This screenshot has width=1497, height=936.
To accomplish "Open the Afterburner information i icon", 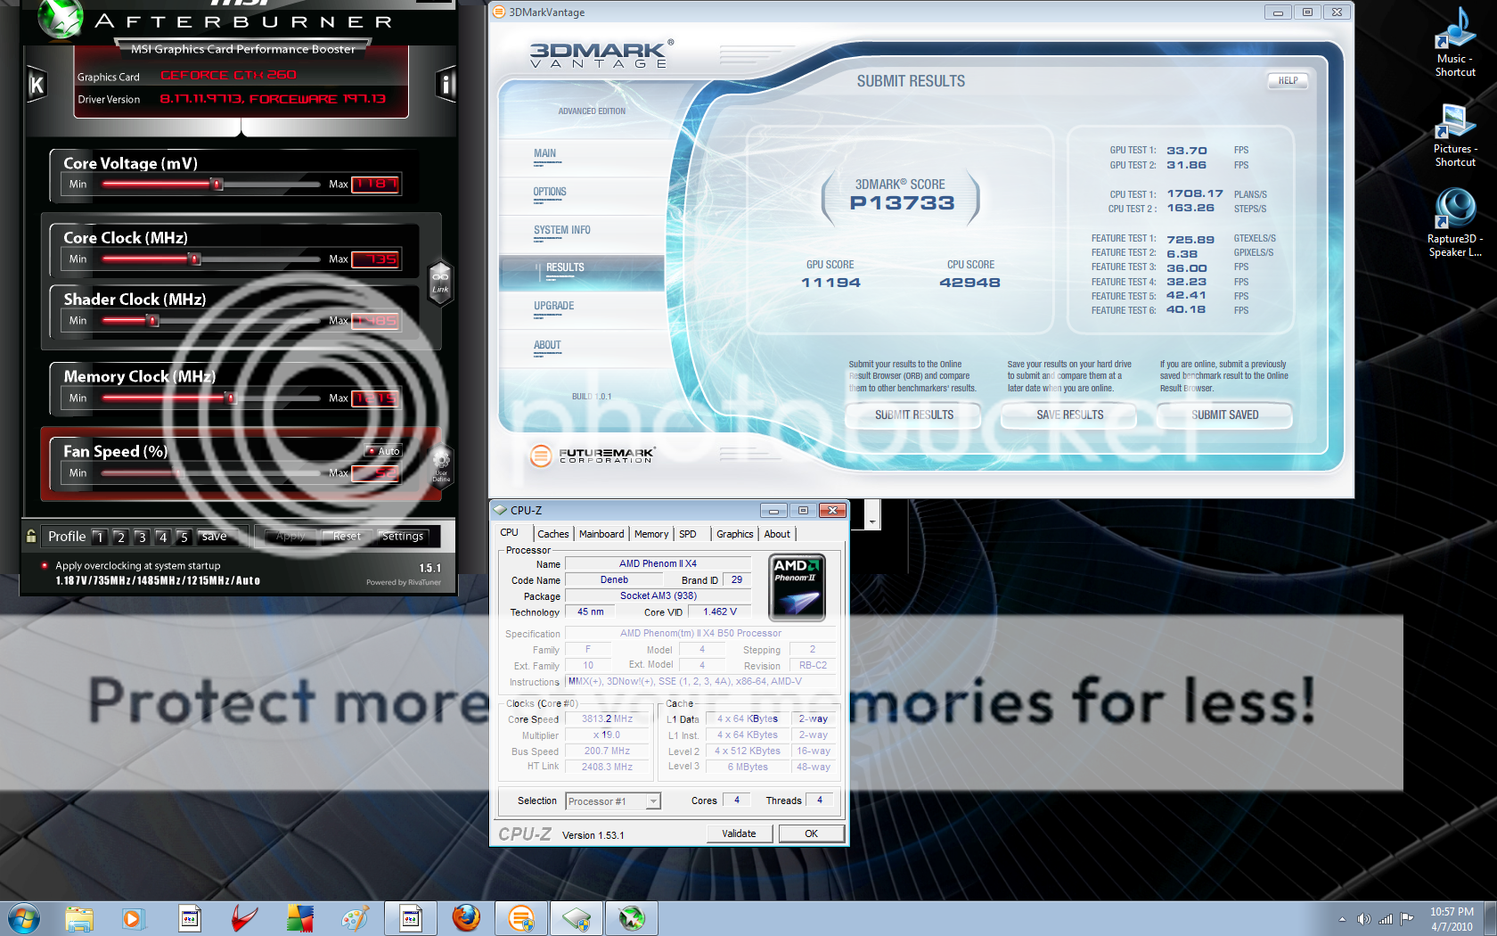I will point(446,85).
